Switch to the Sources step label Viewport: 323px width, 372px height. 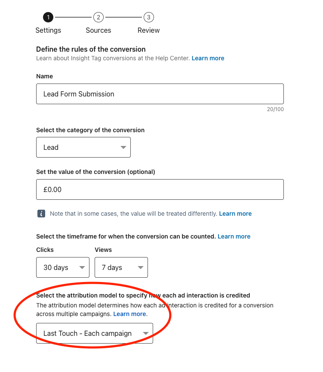[x=98, y=31]
